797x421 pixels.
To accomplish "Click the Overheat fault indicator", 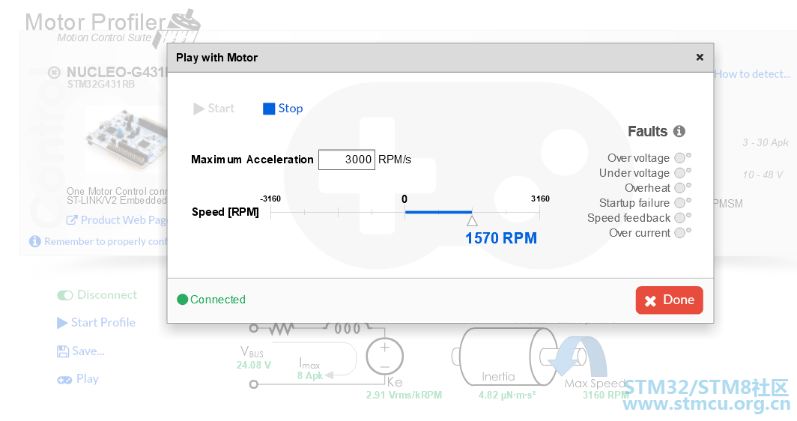I will 679,188.
